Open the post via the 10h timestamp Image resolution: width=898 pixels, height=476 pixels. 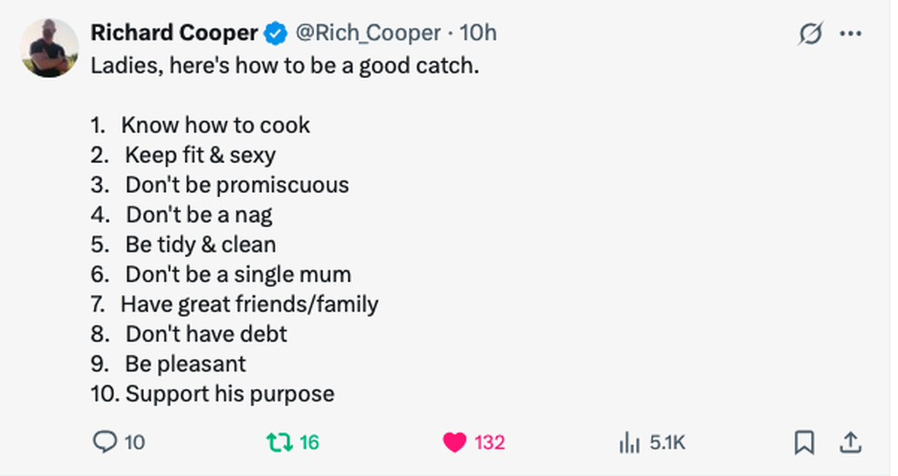pyautogui.click(x=478, y=33)
